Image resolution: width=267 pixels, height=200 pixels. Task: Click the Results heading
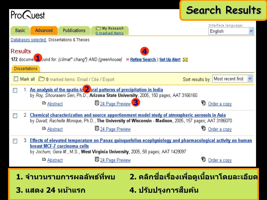click(21, 51)
